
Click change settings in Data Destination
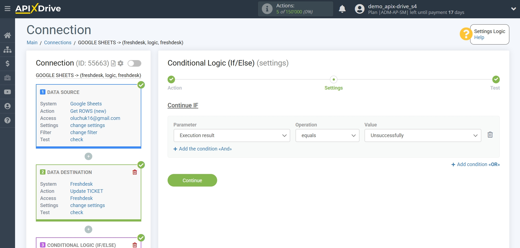(87, 205)
